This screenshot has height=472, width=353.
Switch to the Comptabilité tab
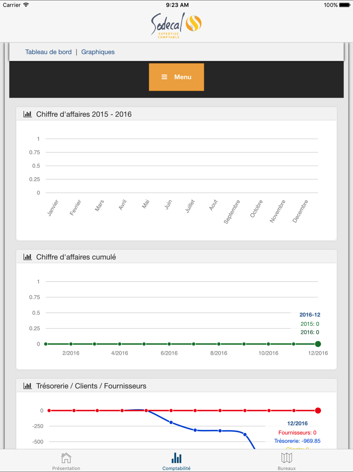176,461
